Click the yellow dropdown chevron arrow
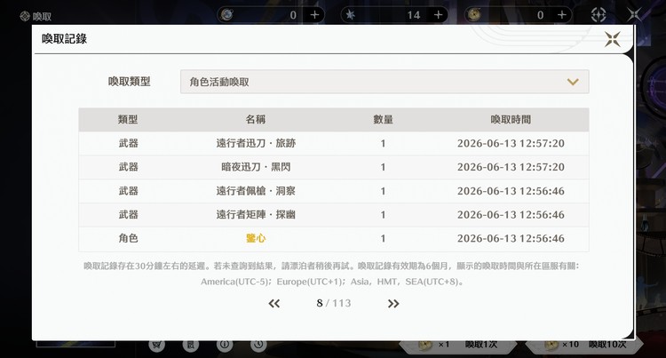 (573, 82)
